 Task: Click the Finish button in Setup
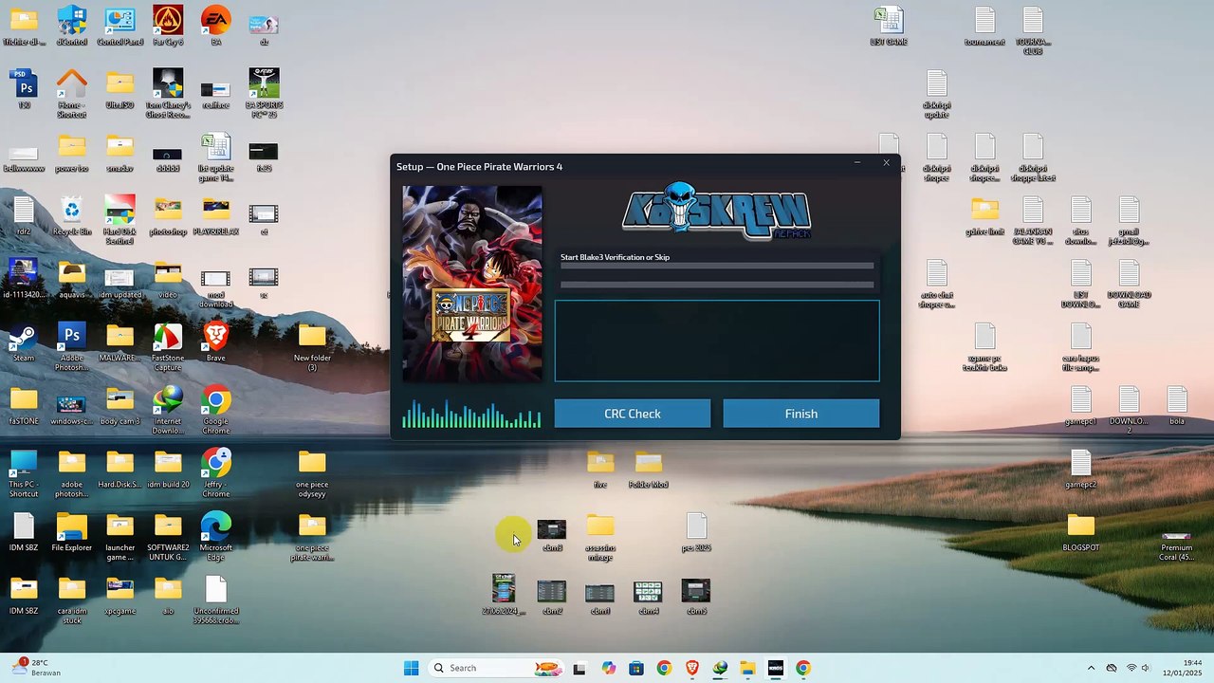(x=801, y=414)
